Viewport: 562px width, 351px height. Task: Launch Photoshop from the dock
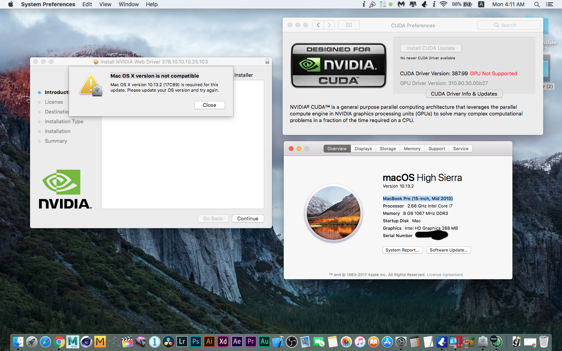coord(196,342)
